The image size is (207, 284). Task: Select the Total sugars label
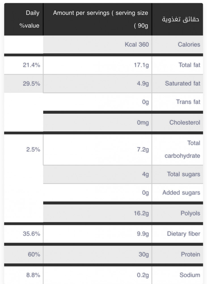pyautogui.click(x=183, y=174)
